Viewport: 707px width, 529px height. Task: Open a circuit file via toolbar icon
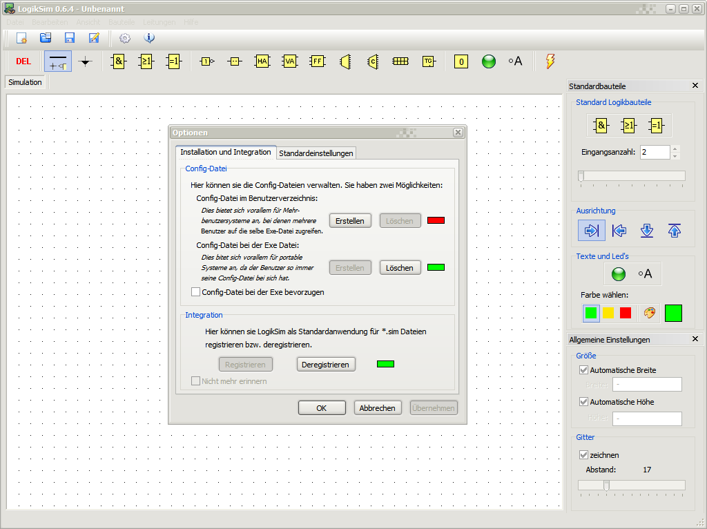pos(46,39)
